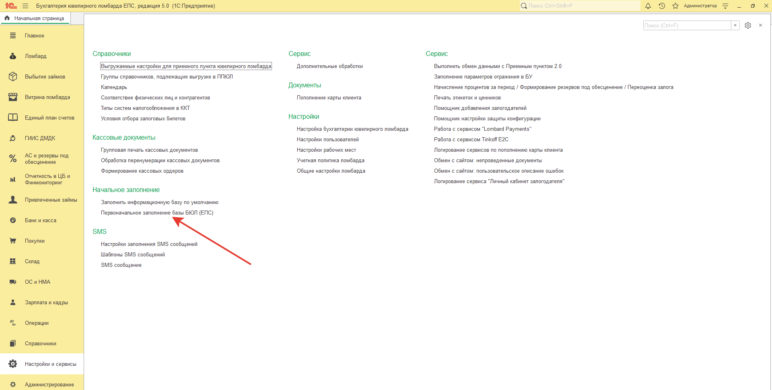The height and width of the screenshot is (390, 772).
Task: Open the Склад section label
Action: (x=32, y=262)
